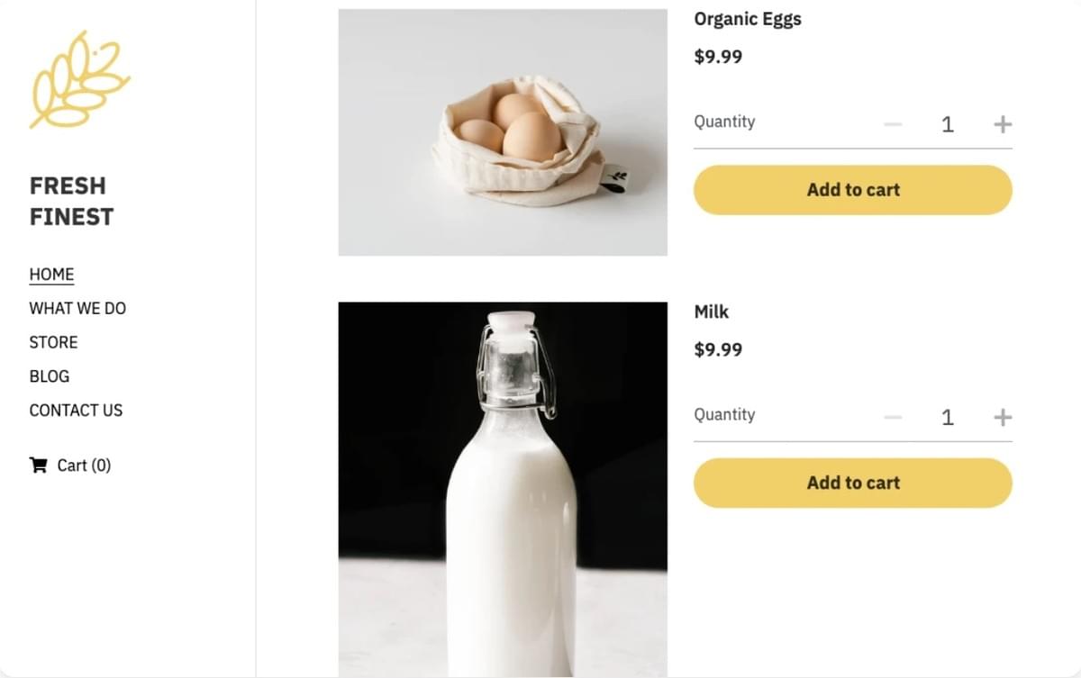1081x678 pixels.
Task: Click the Organic Eggs product title
Action: point(748,19)
